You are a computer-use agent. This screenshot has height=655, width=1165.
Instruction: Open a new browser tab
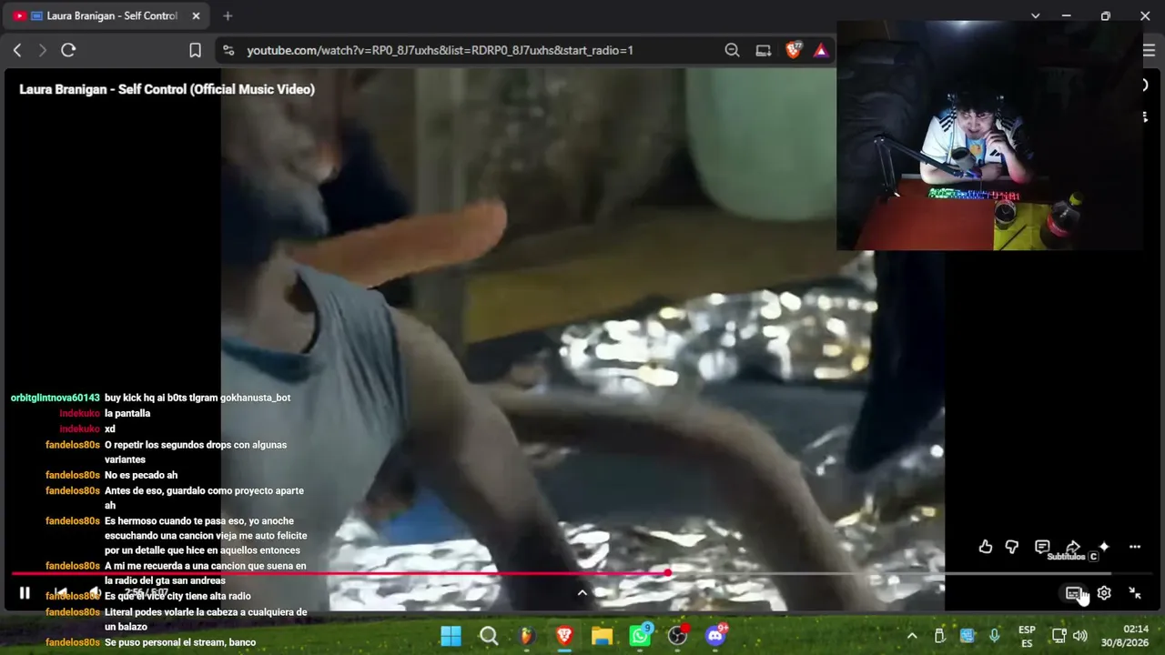tap(228, 15)
